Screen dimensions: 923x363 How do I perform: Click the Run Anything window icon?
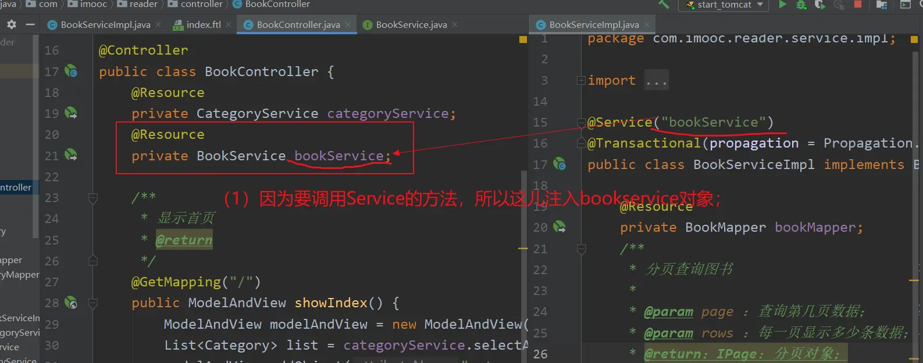[906, 5]
